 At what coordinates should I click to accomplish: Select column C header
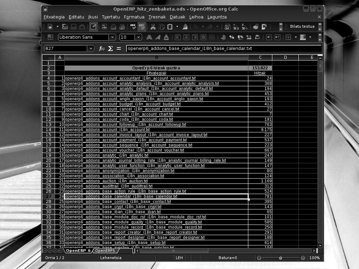coord(260,58)
